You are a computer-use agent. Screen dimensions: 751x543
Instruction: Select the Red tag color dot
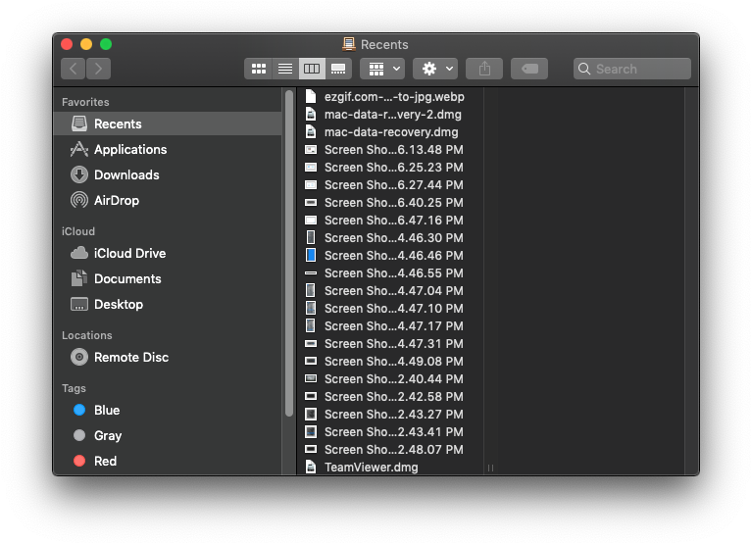tap(79, 461)
